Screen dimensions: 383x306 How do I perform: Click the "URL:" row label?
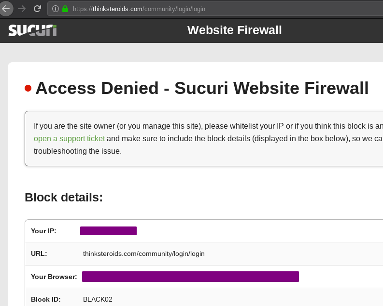coord(39,253)
